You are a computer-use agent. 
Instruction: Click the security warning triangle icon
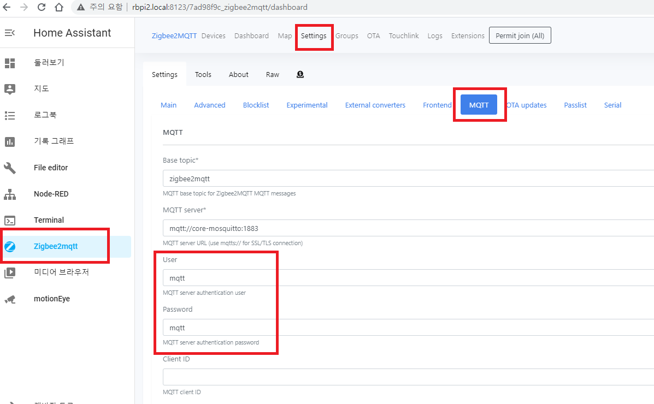[x=81, y=7]
